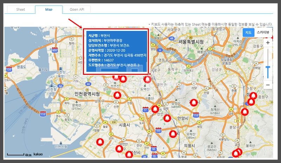Click 시군명 : 부천시 line in popup
This screenshot has width=281, height=163.
click(99, 36)
